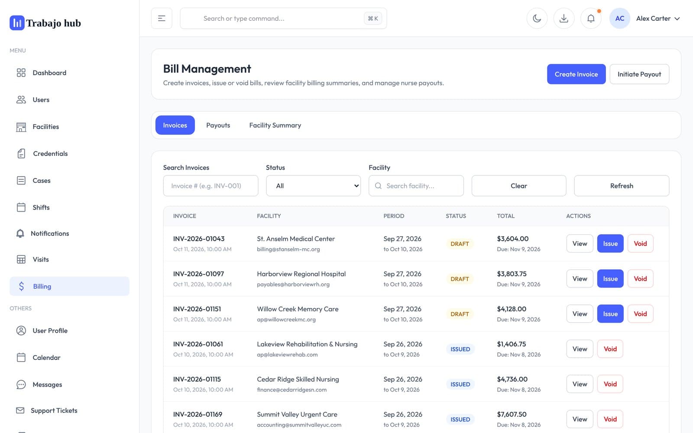Switch to Facility Summary tab
The width and height of the screenshot is (693, 433).
click(275, 125)
